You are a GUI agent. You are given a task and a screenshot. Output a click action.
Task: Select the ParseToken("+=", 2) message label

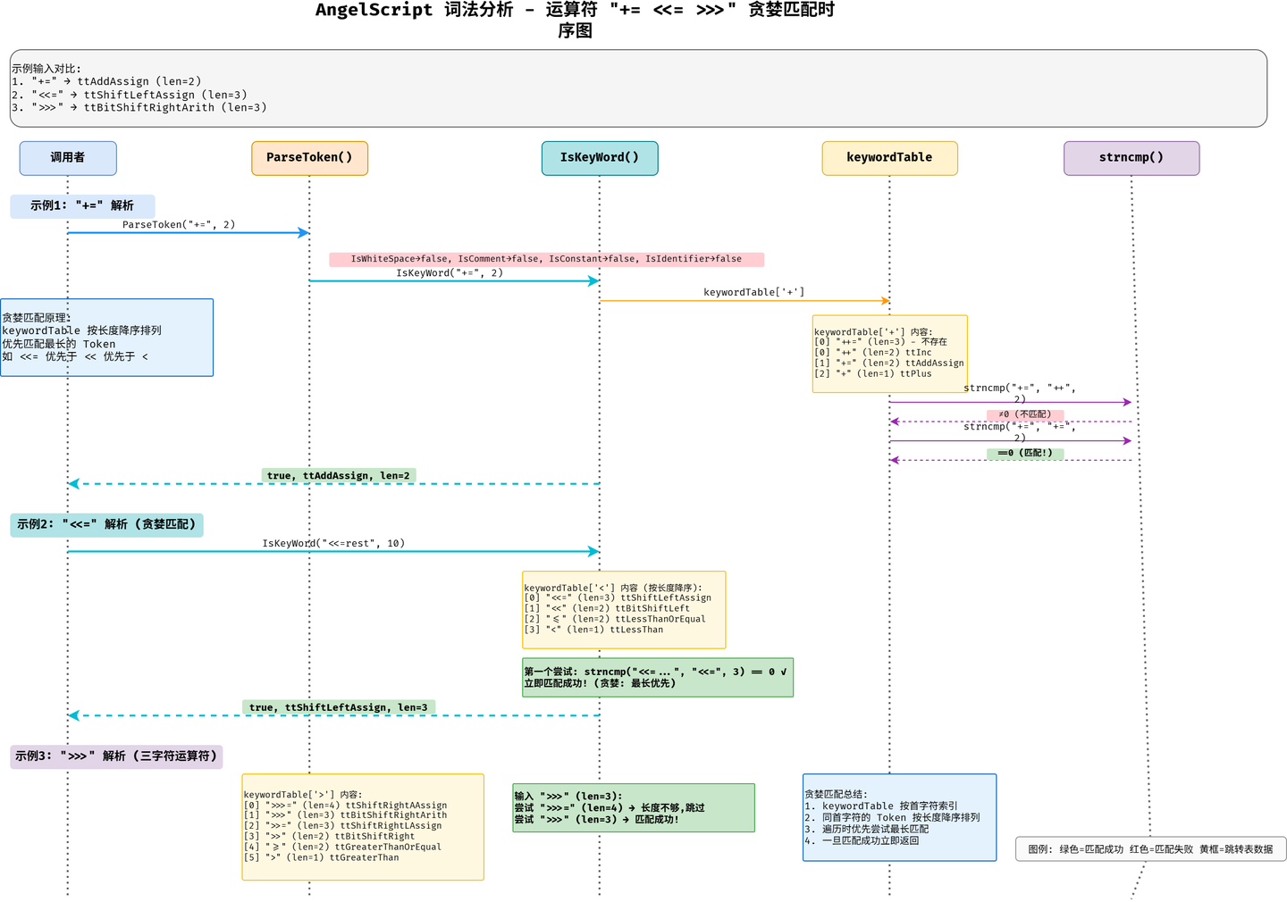pyautogui.click(x=179, y=225)
